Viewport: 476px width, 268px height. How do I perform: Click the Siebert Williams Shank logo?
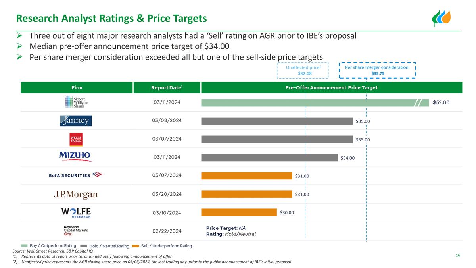[77, 102]
